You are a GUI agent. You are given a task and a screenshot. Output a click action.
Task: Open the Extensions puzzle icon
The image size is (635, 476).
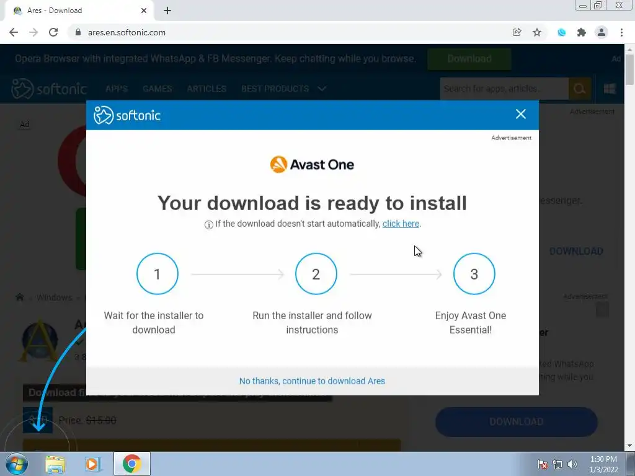[x=582, y=32]
